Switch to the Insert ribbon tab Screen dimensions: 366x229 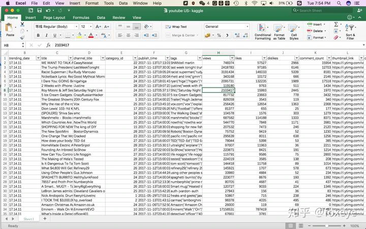30,17
